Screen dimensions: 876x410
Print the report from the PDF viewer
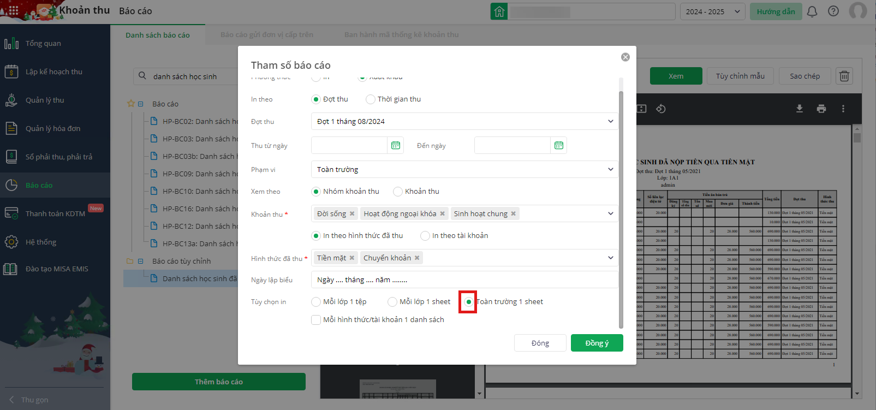pos(821,109)
